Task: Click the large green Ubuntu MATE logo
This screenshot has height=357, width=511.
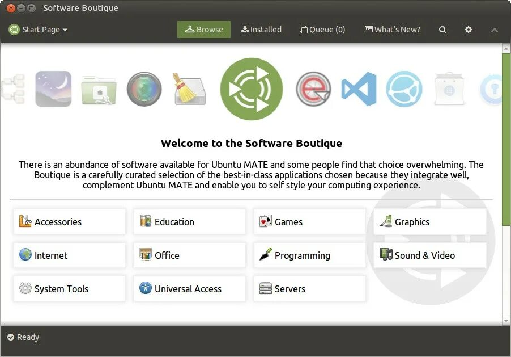Action: (252, 89)
